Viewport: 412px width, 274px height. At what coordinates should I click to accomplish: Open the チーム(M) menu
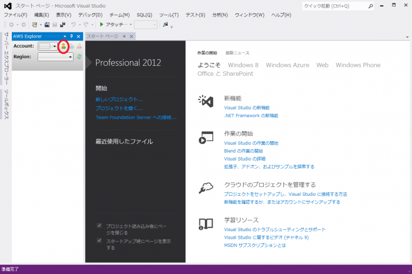tap(119, 15)
